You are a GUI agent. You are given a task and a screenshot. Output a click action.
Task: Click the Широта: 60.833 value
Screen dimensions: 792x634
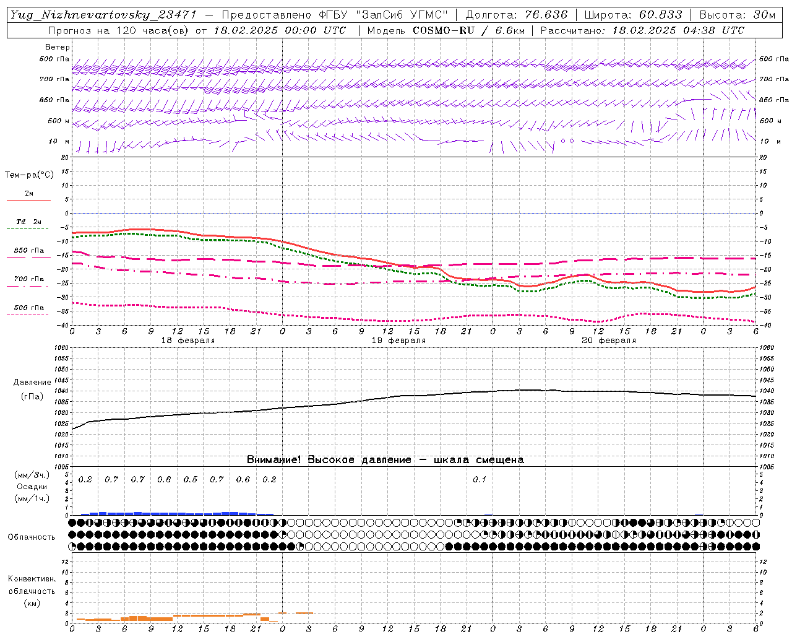(x=633, y=15)
